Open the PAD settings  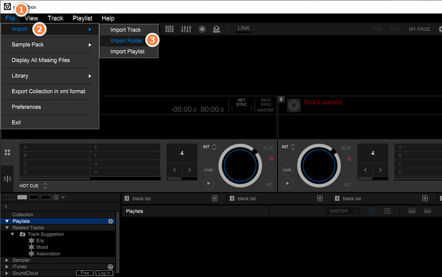(x=378, y=29)
